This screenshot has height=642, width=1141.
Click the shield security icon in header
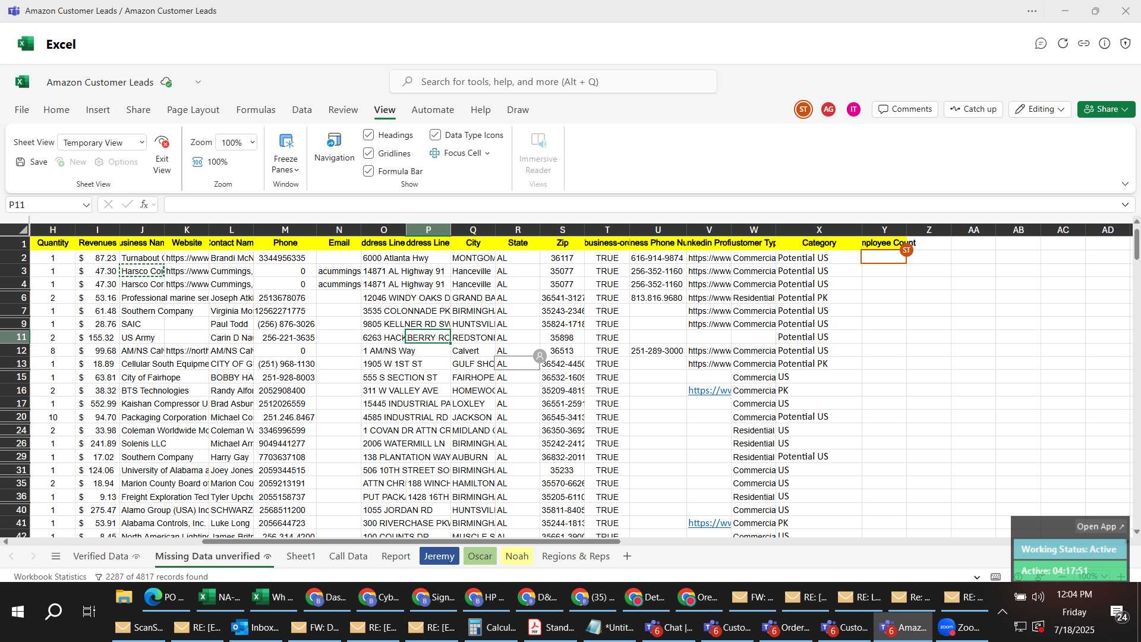pos(1125,43)
